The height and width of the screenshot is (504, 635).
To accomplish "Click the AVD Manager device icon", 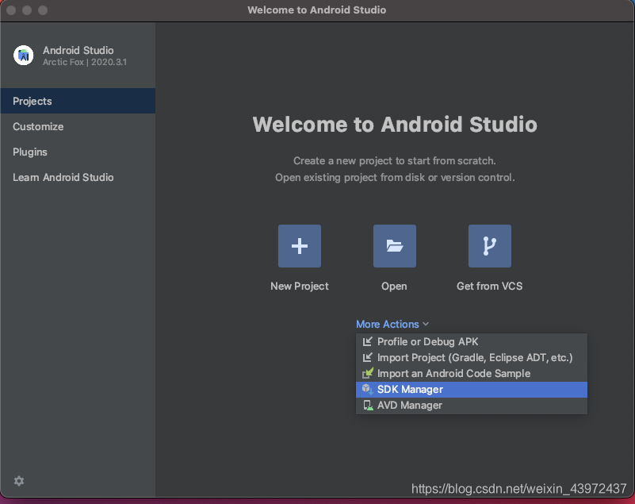I will (x=368, y=405).
